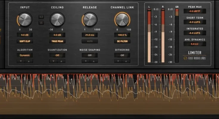Screen dimensions: 219x119
Task: Open the Quantization selector
Action: click(x=57, y=55)
